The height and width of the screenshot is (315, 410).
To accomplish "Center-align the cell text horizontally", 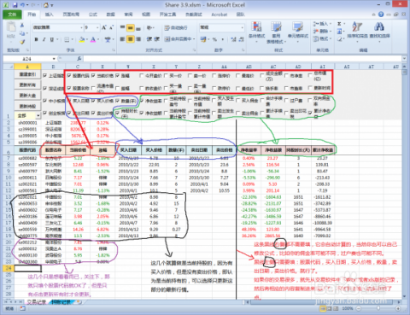I will [x=130, y=39].
